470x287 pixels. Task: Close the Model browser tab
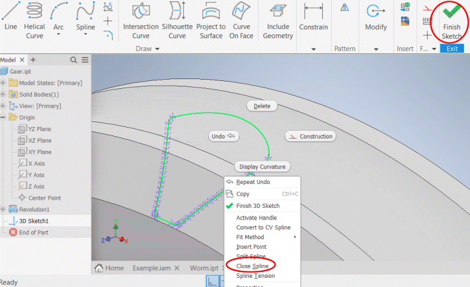pos(22,60)
